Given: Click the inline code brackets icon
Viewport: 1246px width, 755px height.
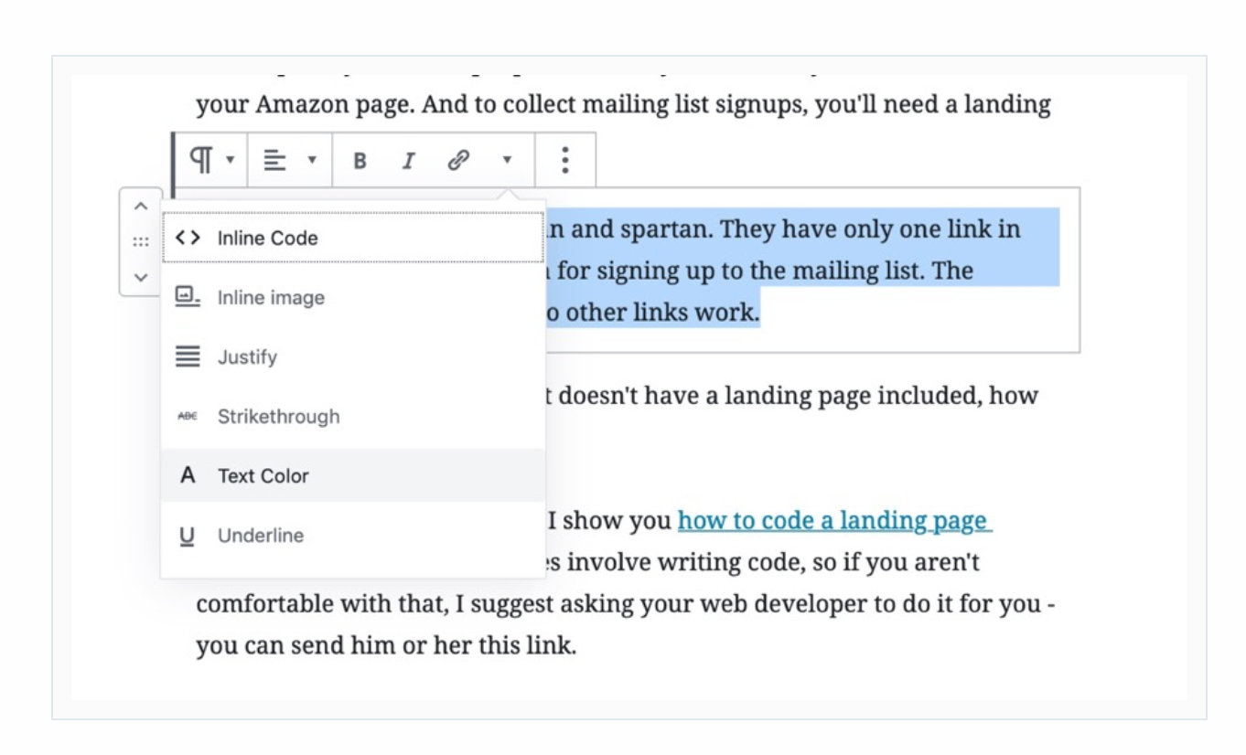Looking at the screenshot, I should pyautogui.click(x=188, y=238).
